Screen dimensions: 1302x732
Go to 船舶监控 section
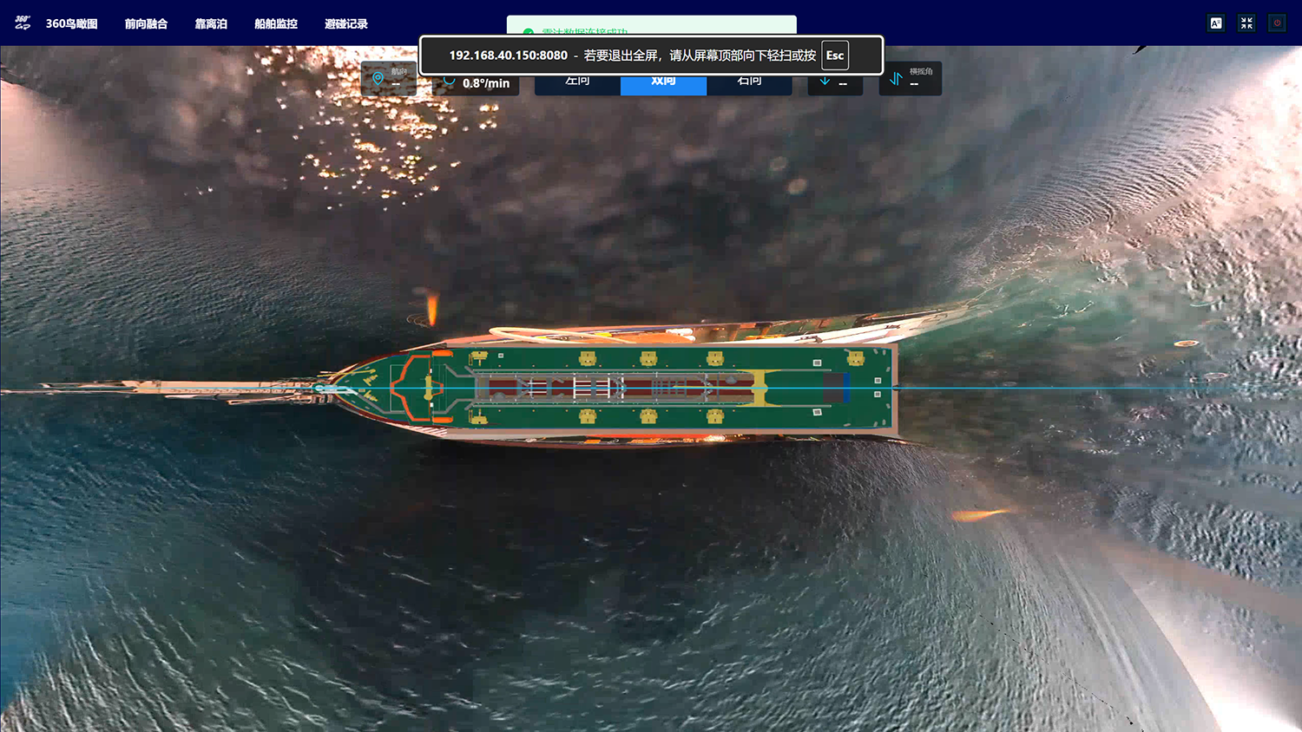coord(276,24)
